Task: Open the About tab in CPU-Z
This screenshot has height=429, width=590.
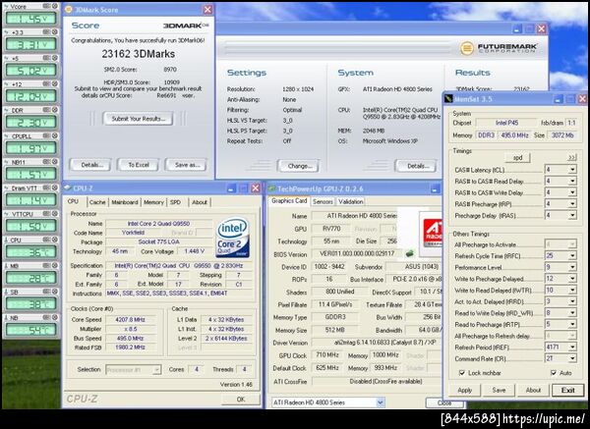Action: tap(200, 202)
